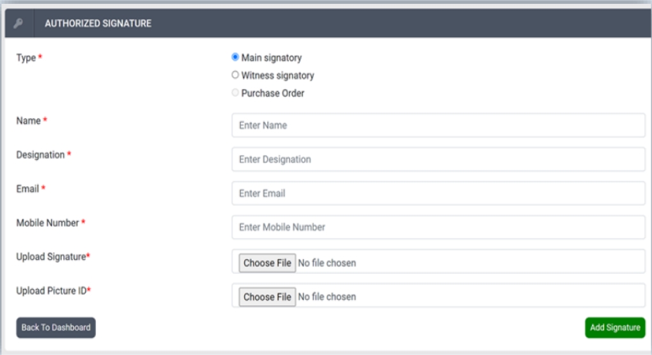The height and width of the screenshot is (355, 652).
Task: Click the Mobile Number label
Action: 47,223
